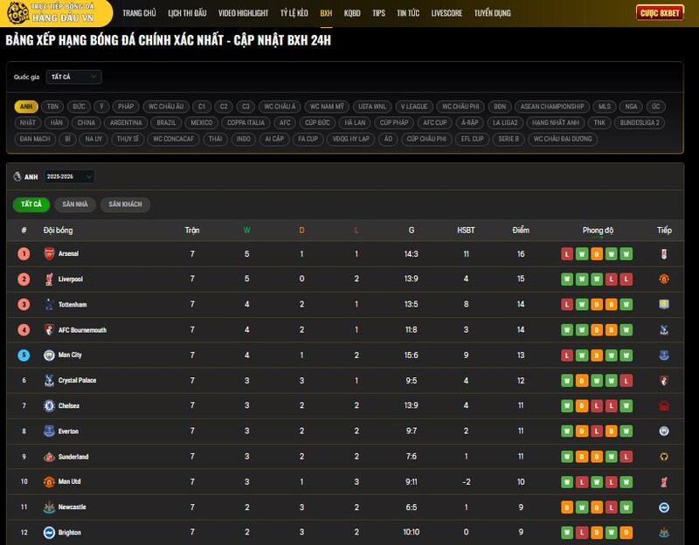Open the Quốc gia country dropdown
699x545 pixels.
tap(73, 77)
